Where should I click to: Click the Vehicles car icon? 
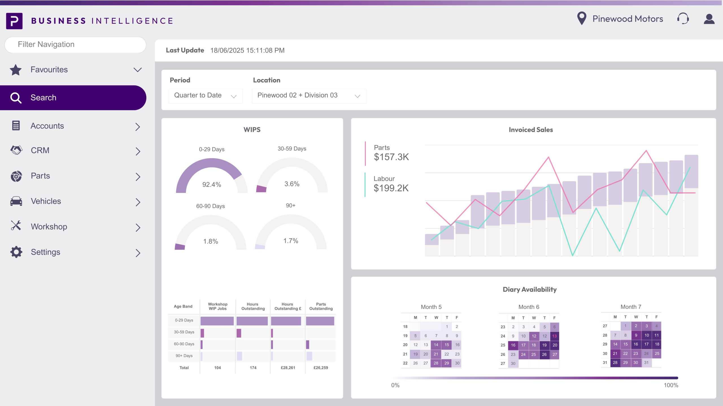click(x=16, y=201)
